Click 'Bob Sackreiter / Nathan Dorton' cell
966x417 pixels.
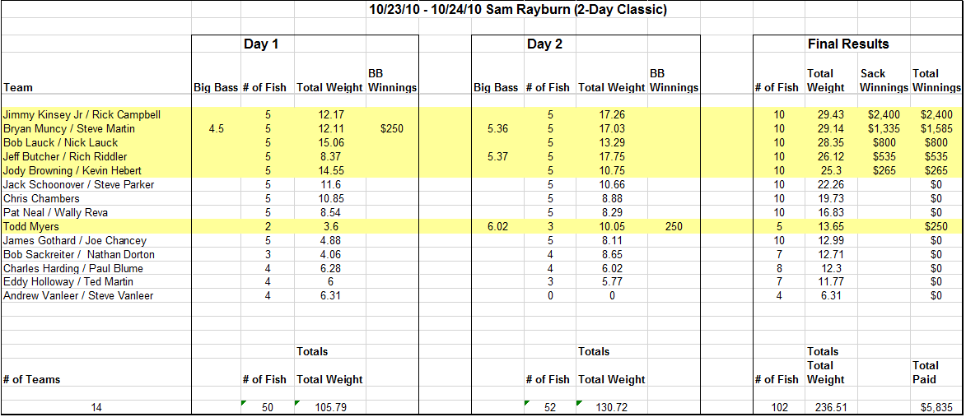79,255
